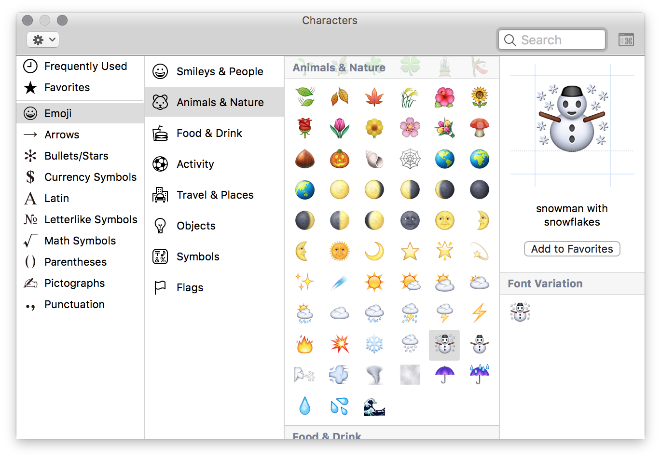Pick the yellow lightning bolt emoji
Viewport: 661px width, 459px height.
pos(480,313)
